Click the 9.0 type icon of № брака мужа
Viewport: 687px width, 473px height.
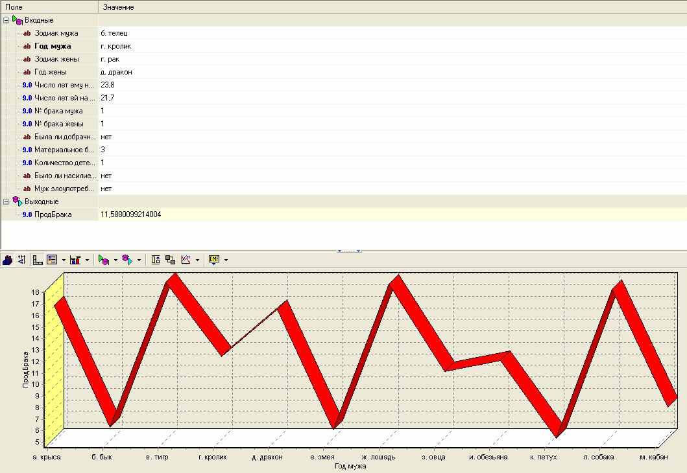[x=27, y=111]
